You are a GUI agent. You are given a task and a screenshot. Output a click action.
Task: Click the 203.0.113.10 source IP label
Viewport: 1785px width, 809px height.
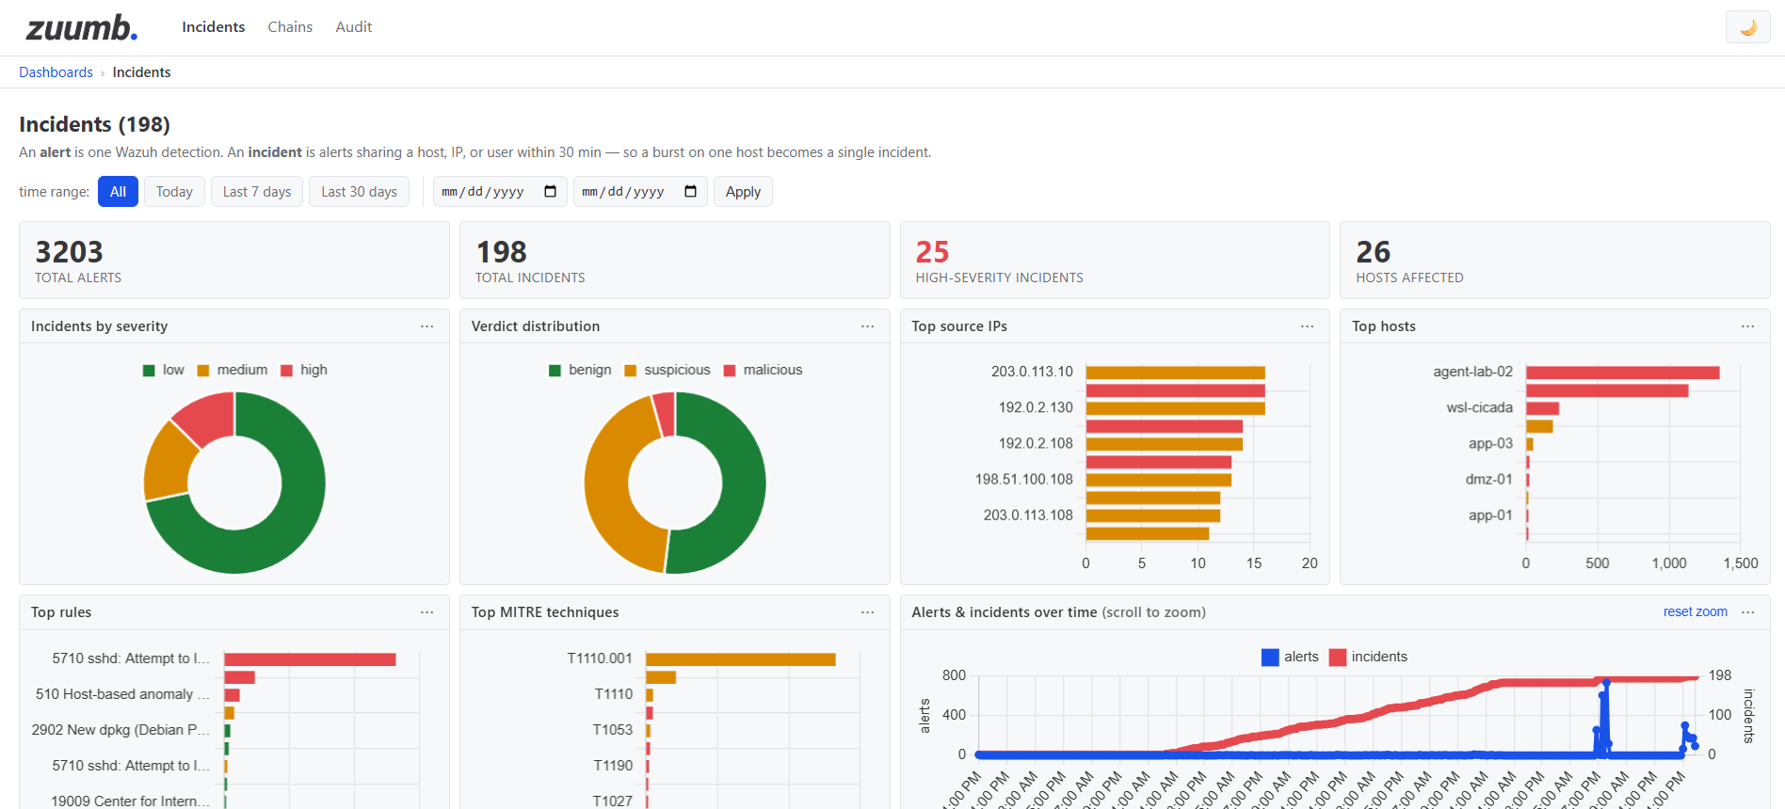pos(1032,372)
